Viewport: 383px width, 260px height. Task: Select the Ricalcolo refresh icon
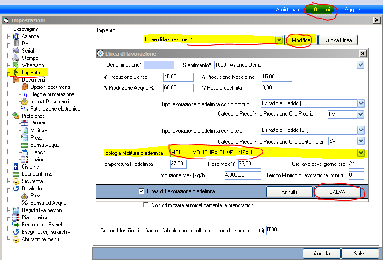(x=16, y=188)
